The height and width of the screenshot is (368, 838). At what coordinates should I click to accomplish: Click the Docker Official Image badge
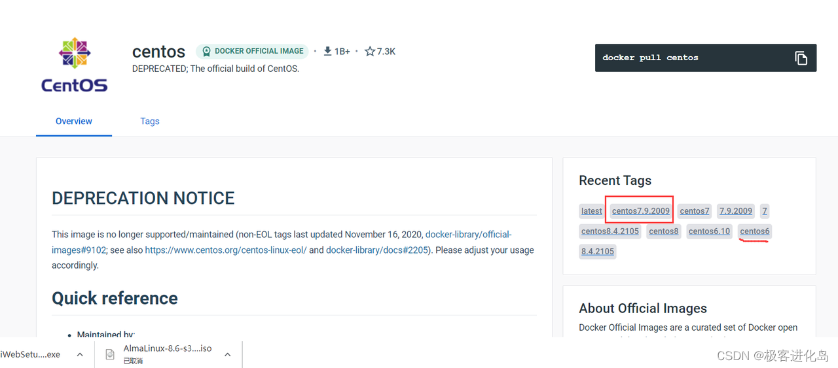point(252,51)
